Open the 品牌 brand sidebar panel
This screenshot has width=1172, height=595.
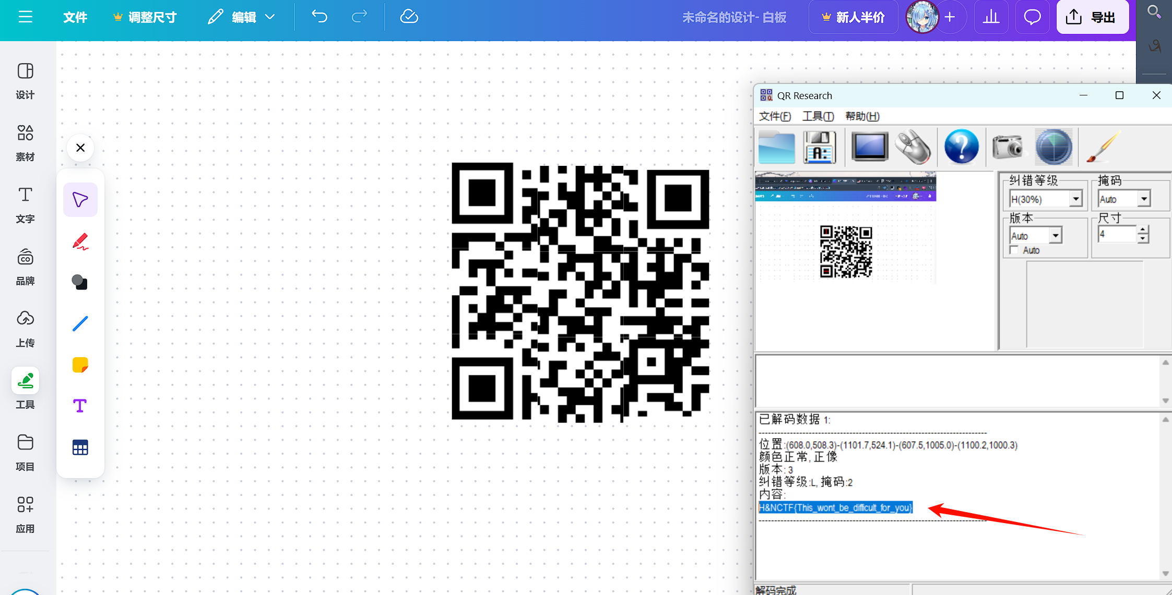[25, 267]
